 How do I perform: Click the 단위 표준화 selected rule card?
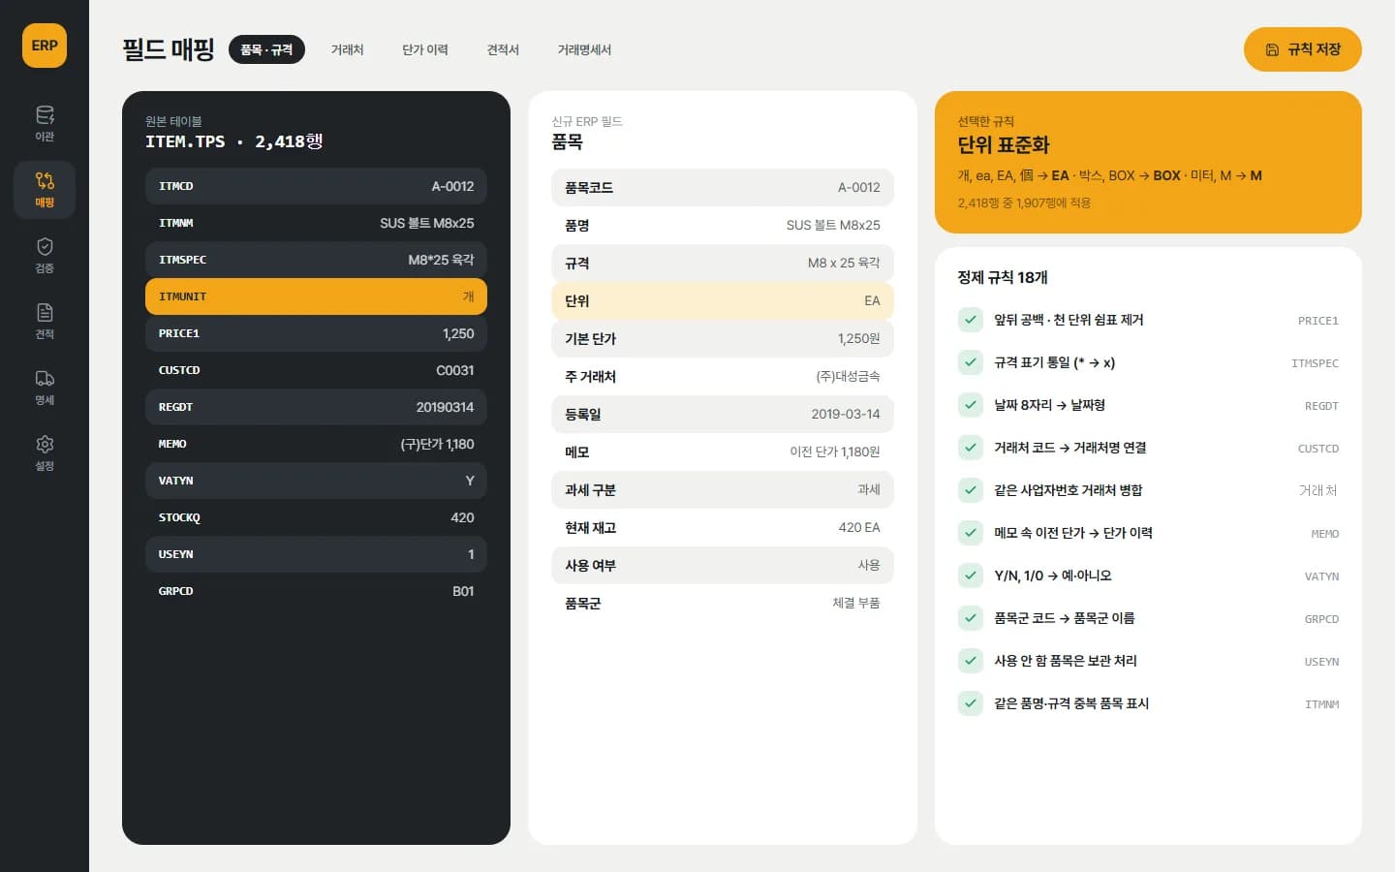pos(1148,162)
